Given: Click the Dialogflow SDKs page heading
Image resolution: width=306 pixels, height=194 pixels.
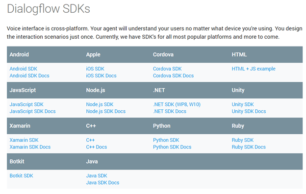Looking at the screenshot, I should [49, 9].
